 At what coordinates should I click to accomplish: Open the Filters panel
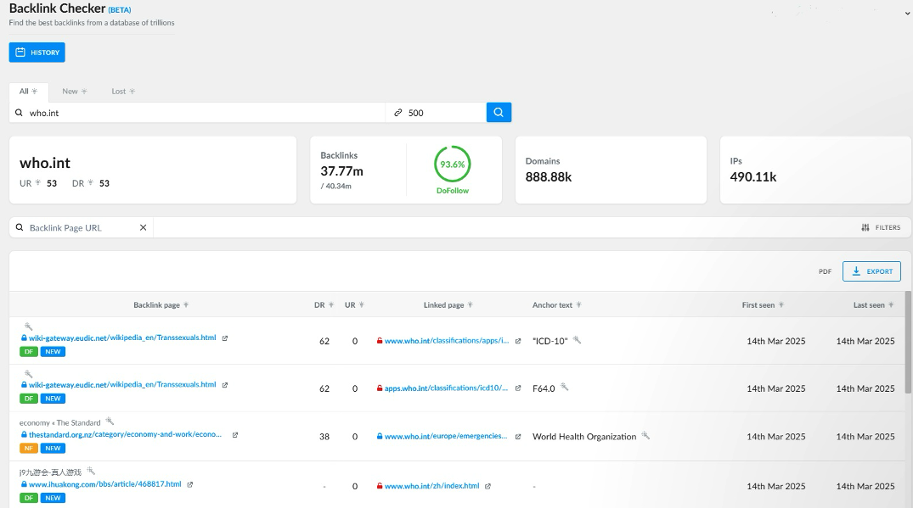(x=881, y=228)
